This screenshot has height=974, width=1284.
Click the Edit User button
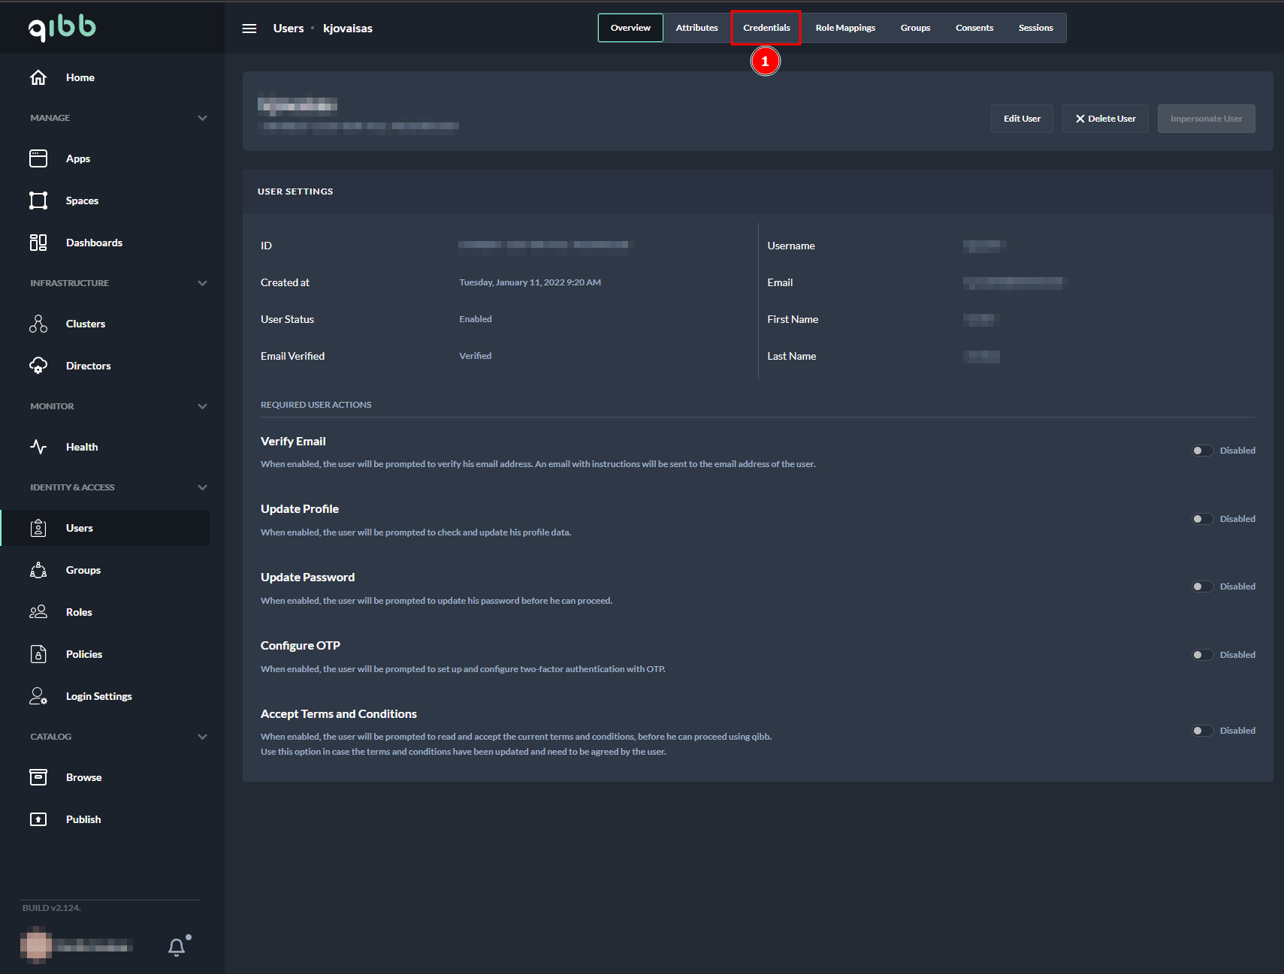(x=1022, y=119)
